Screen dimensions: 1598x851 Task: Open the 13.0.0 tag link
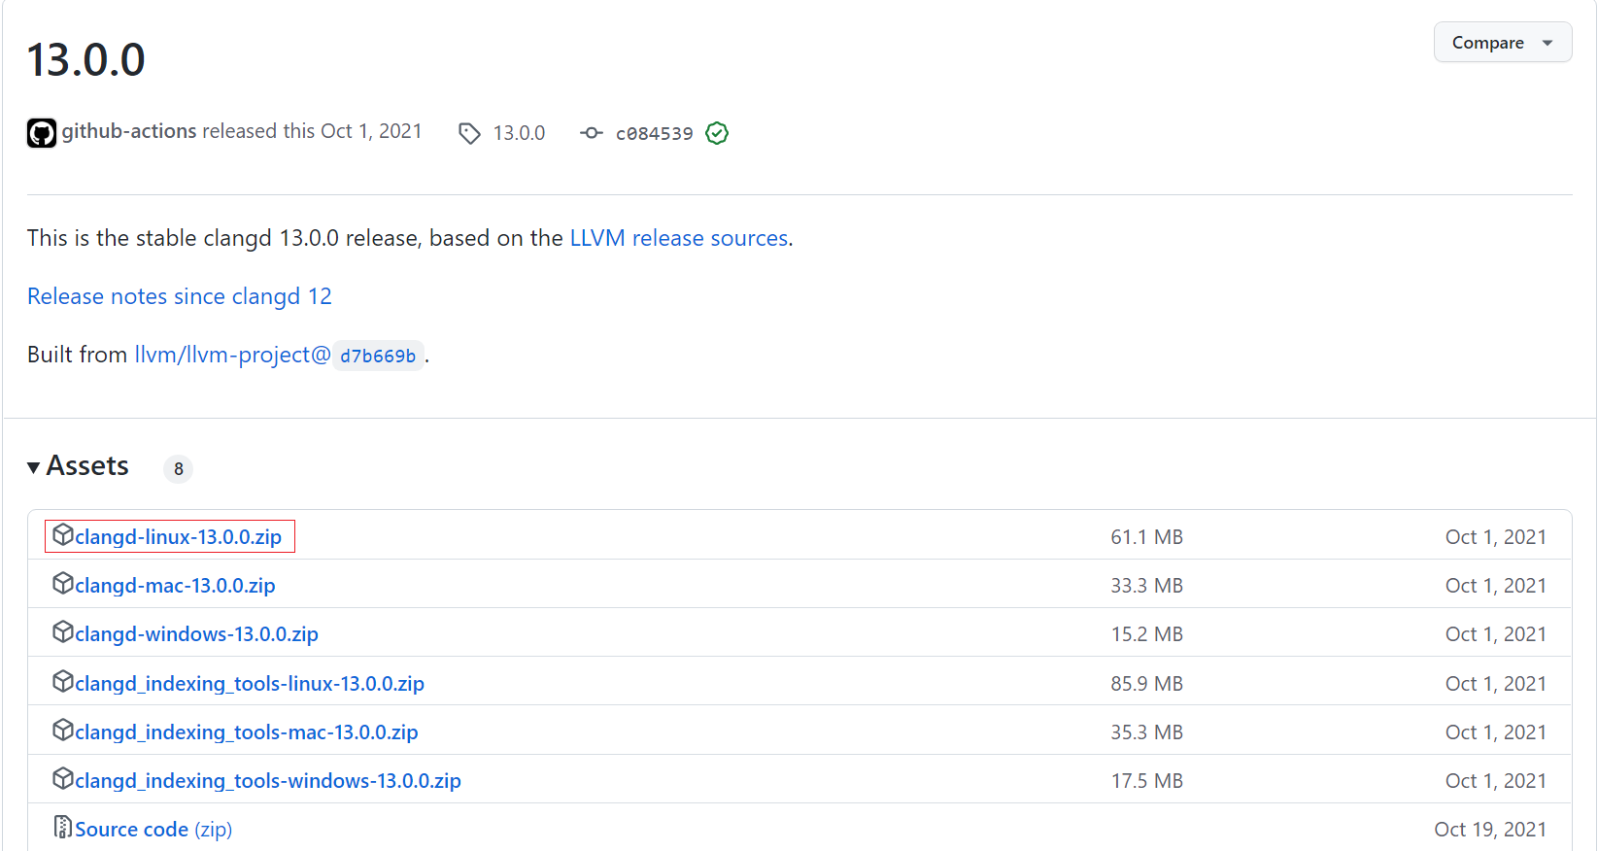pos(519,133)
